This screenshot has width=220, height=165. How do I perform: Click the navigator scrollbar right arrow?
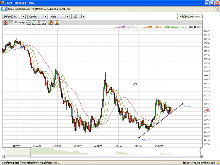201,157
